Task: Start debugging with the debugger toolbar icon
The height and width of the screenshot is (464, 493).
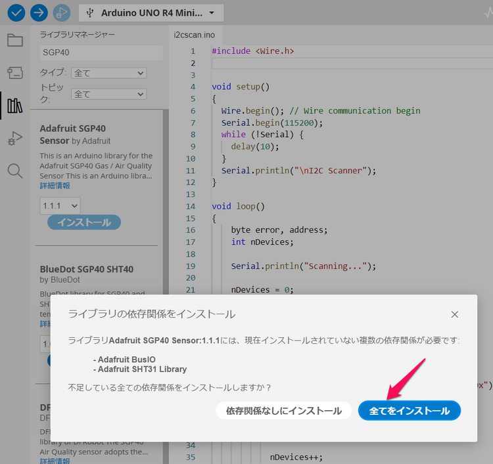Action: 62,12
